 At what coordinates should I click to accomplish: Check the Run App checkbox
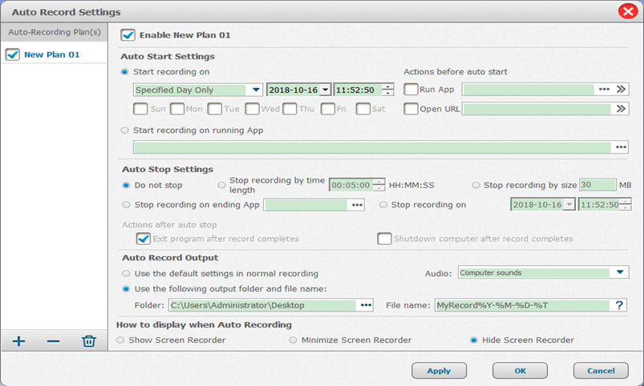click(411, 90)
